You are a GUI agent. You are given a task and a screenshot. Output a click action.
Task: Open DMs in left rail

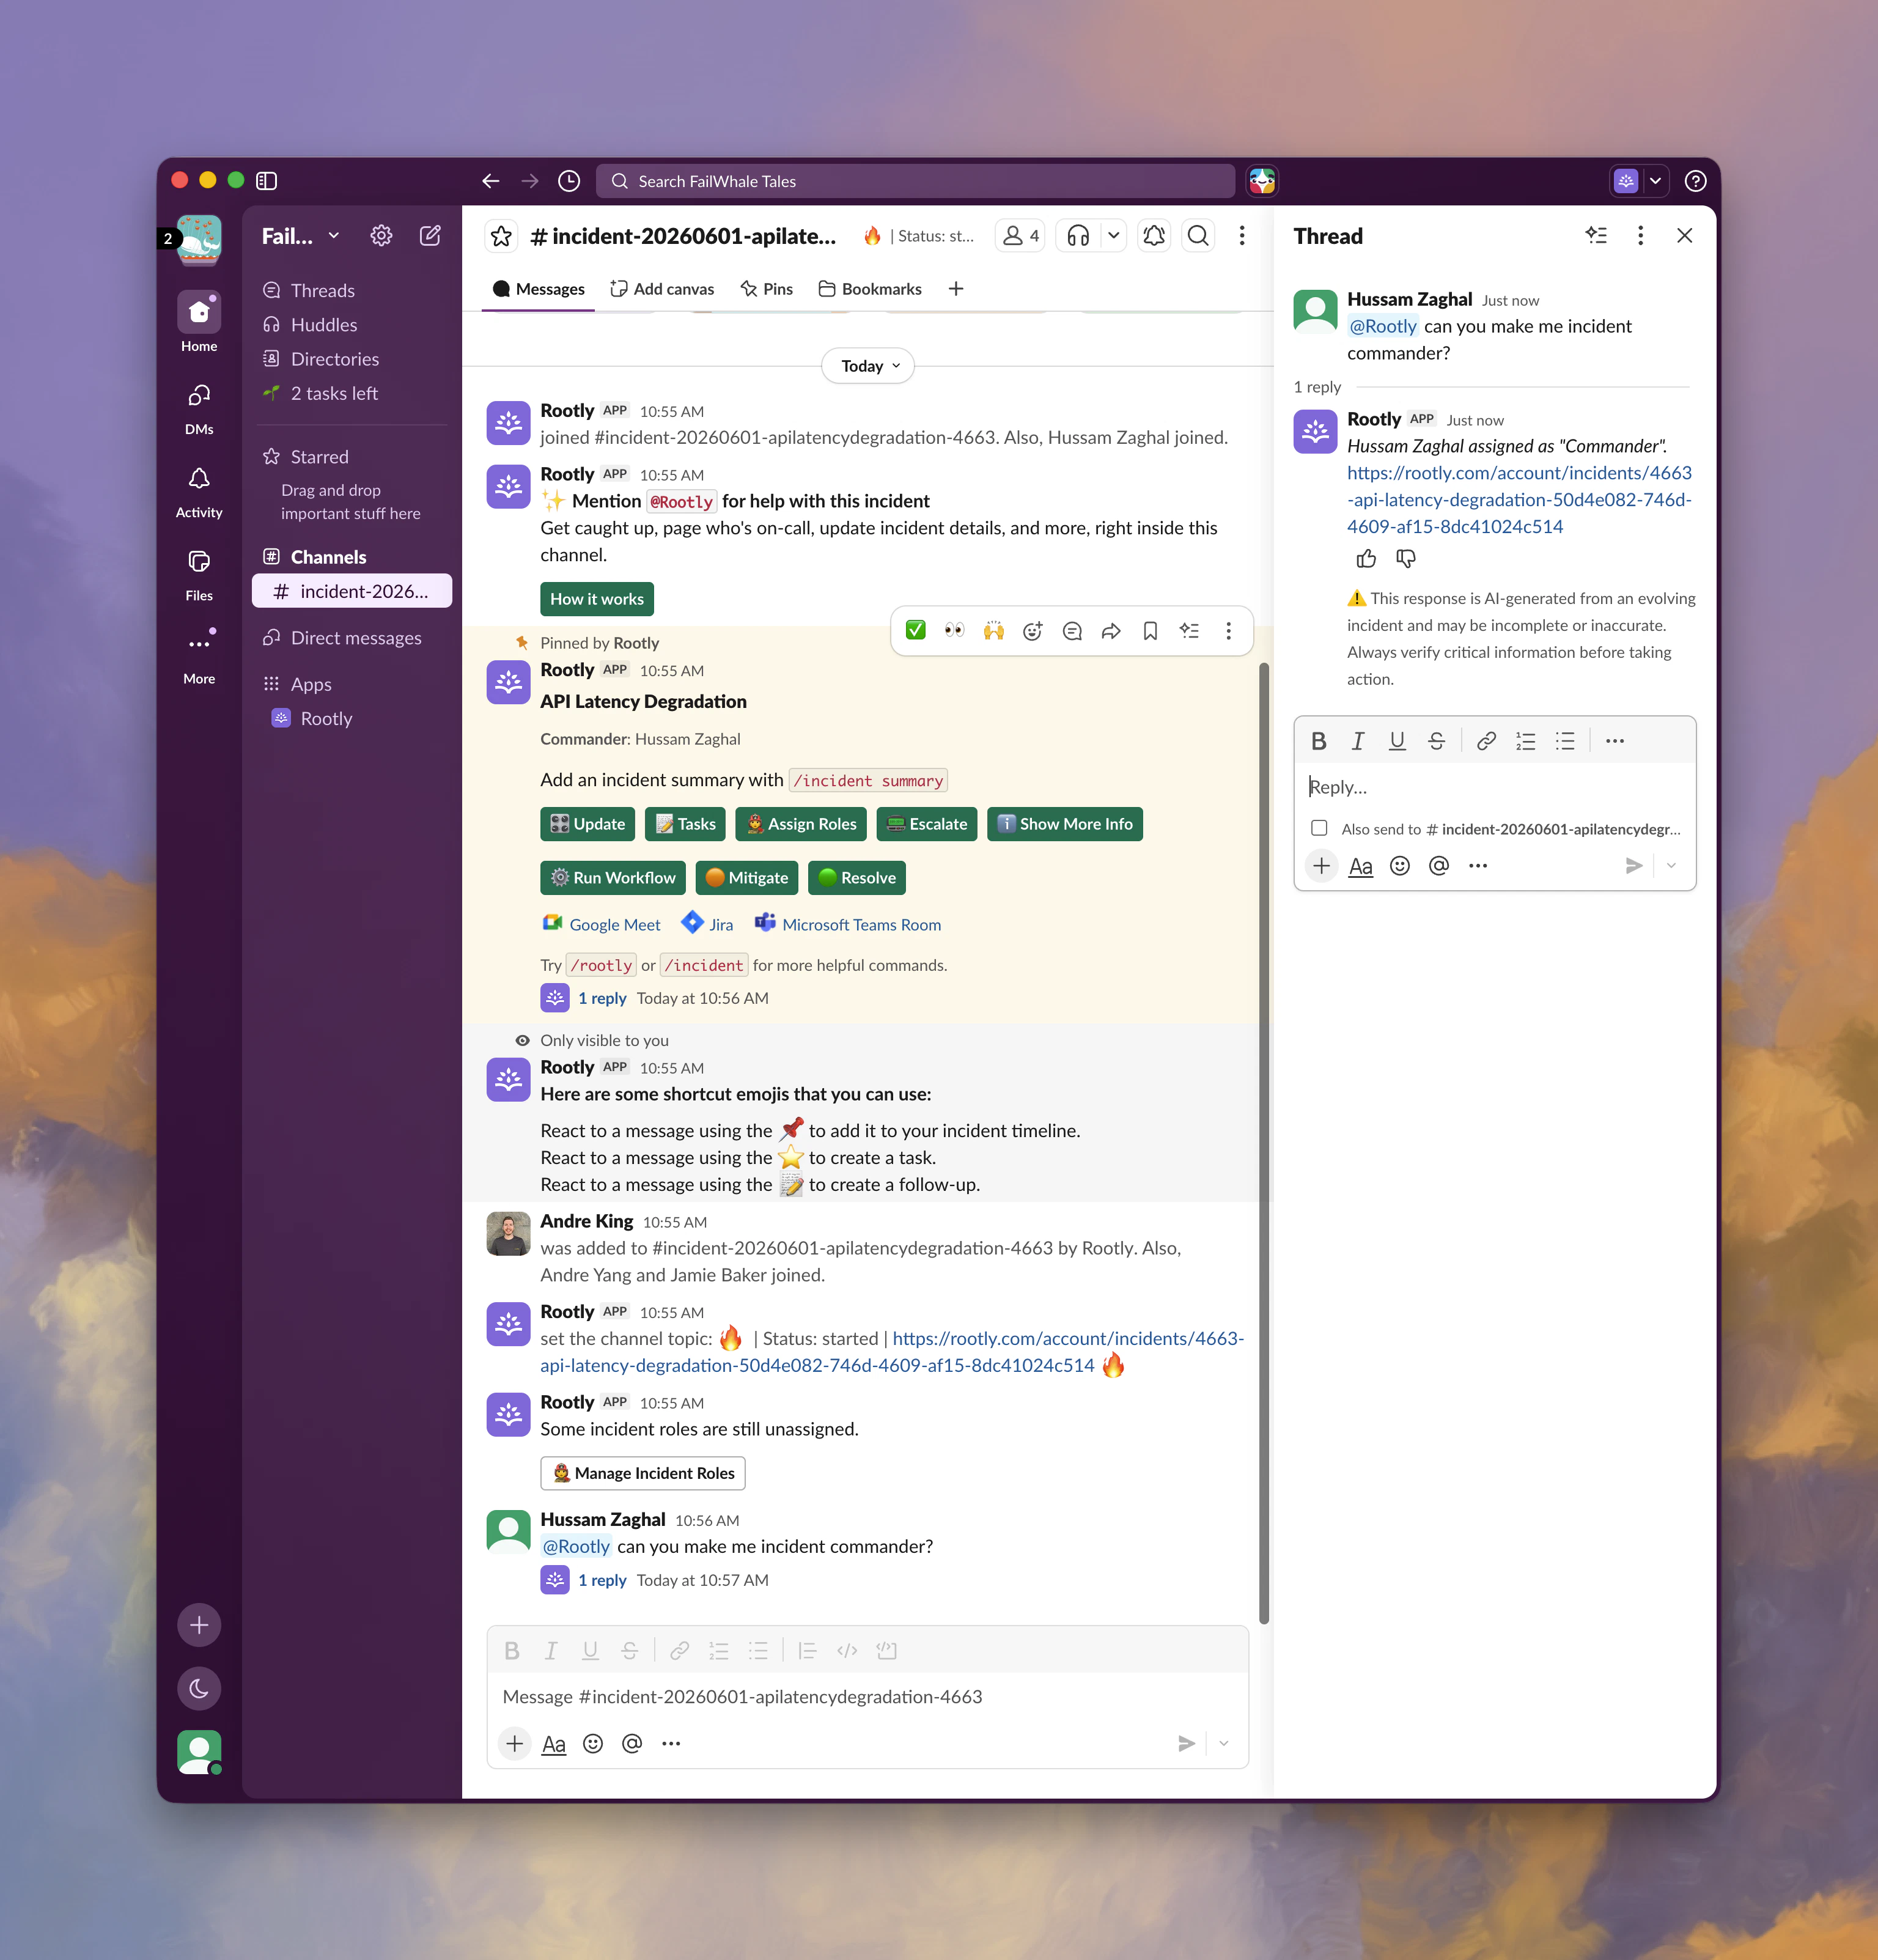click(199, 408)
